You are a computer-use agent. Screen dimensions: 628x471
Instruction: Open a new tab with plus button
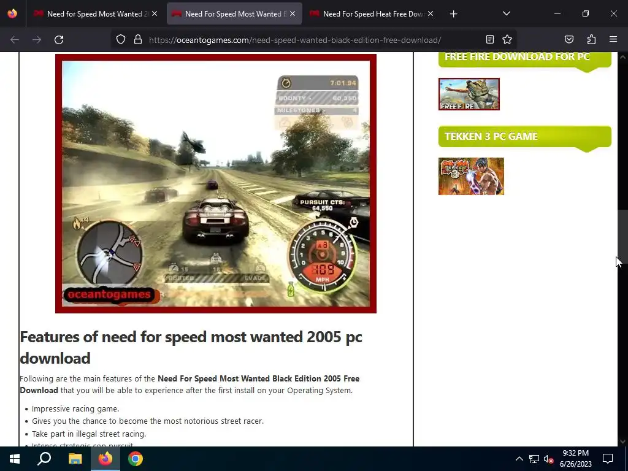(453, 14)
